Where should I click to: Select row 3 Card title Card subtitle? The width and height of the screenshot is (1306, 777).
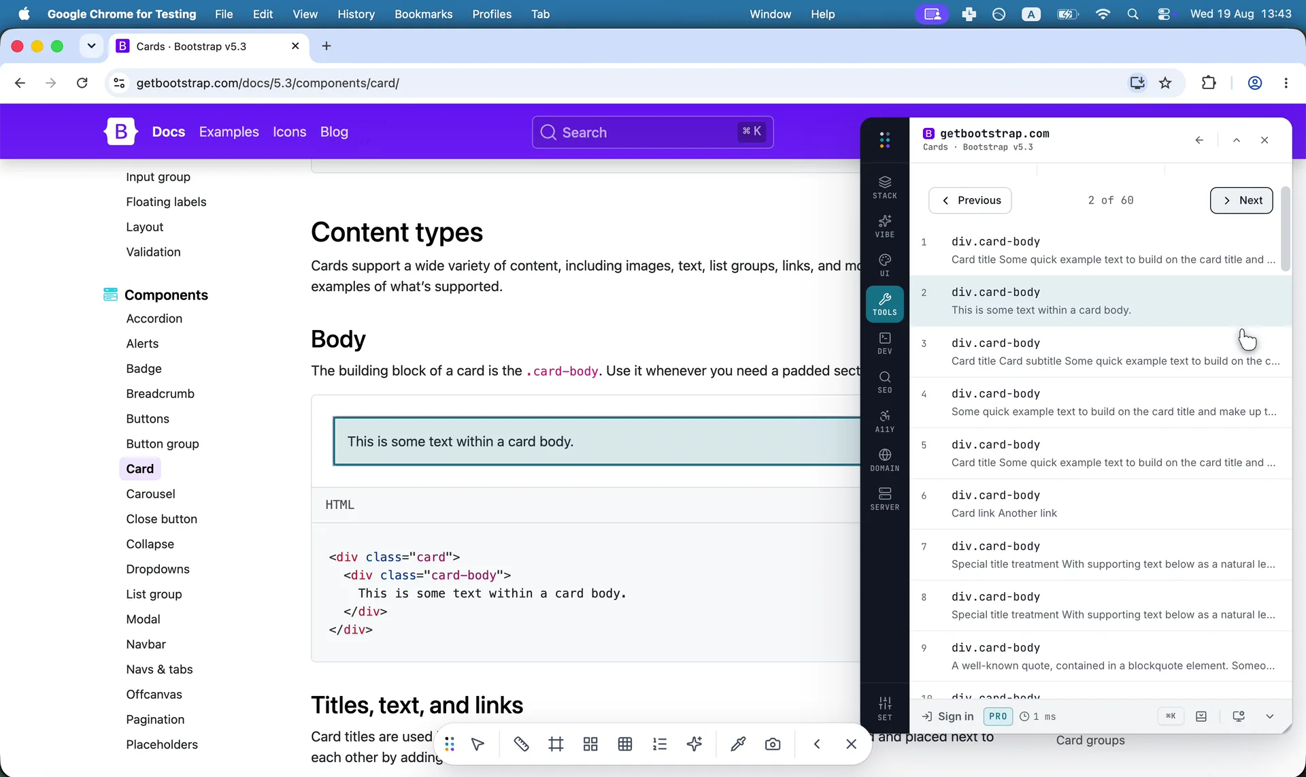click(x=1101, y=352)
